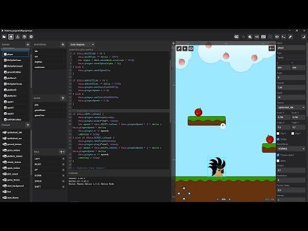This screenshot has height=231, width=308.
Task: Click the highlighted save icon in the toolbar
Action: coord(11,37)
